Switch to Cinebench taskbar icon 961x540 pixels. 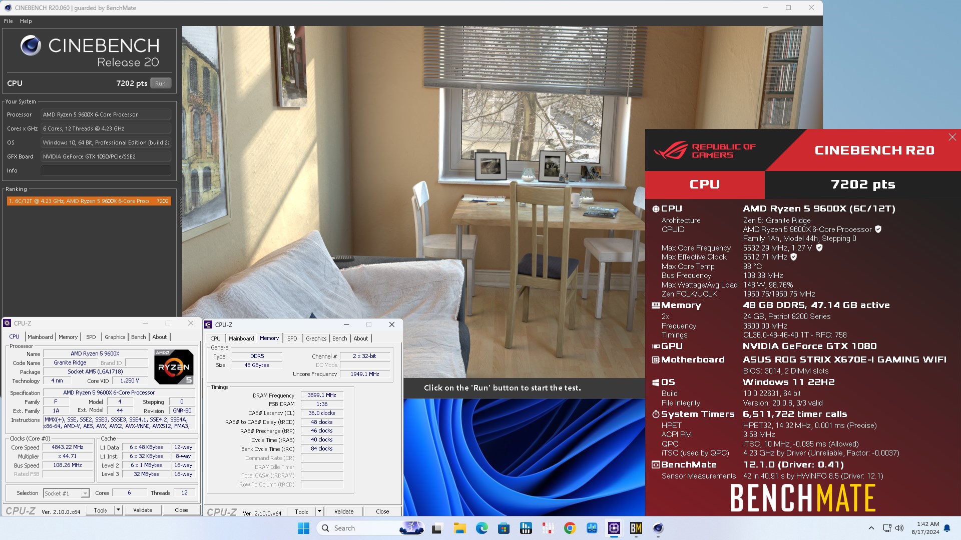(658, 528)
